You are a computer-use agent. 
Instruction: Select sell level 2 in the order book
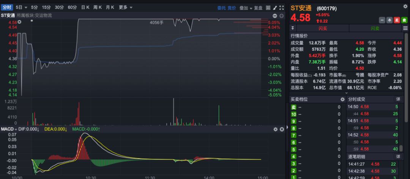[293, 171]
